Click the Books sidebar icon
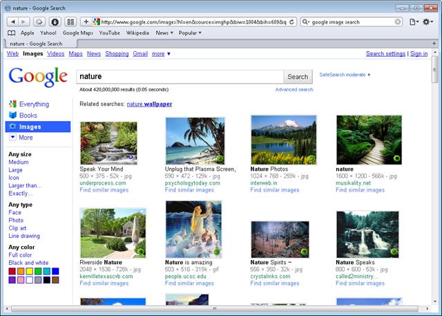Viewport: 442px width, 316px height. pyautogui.click(x=12, y=115)
